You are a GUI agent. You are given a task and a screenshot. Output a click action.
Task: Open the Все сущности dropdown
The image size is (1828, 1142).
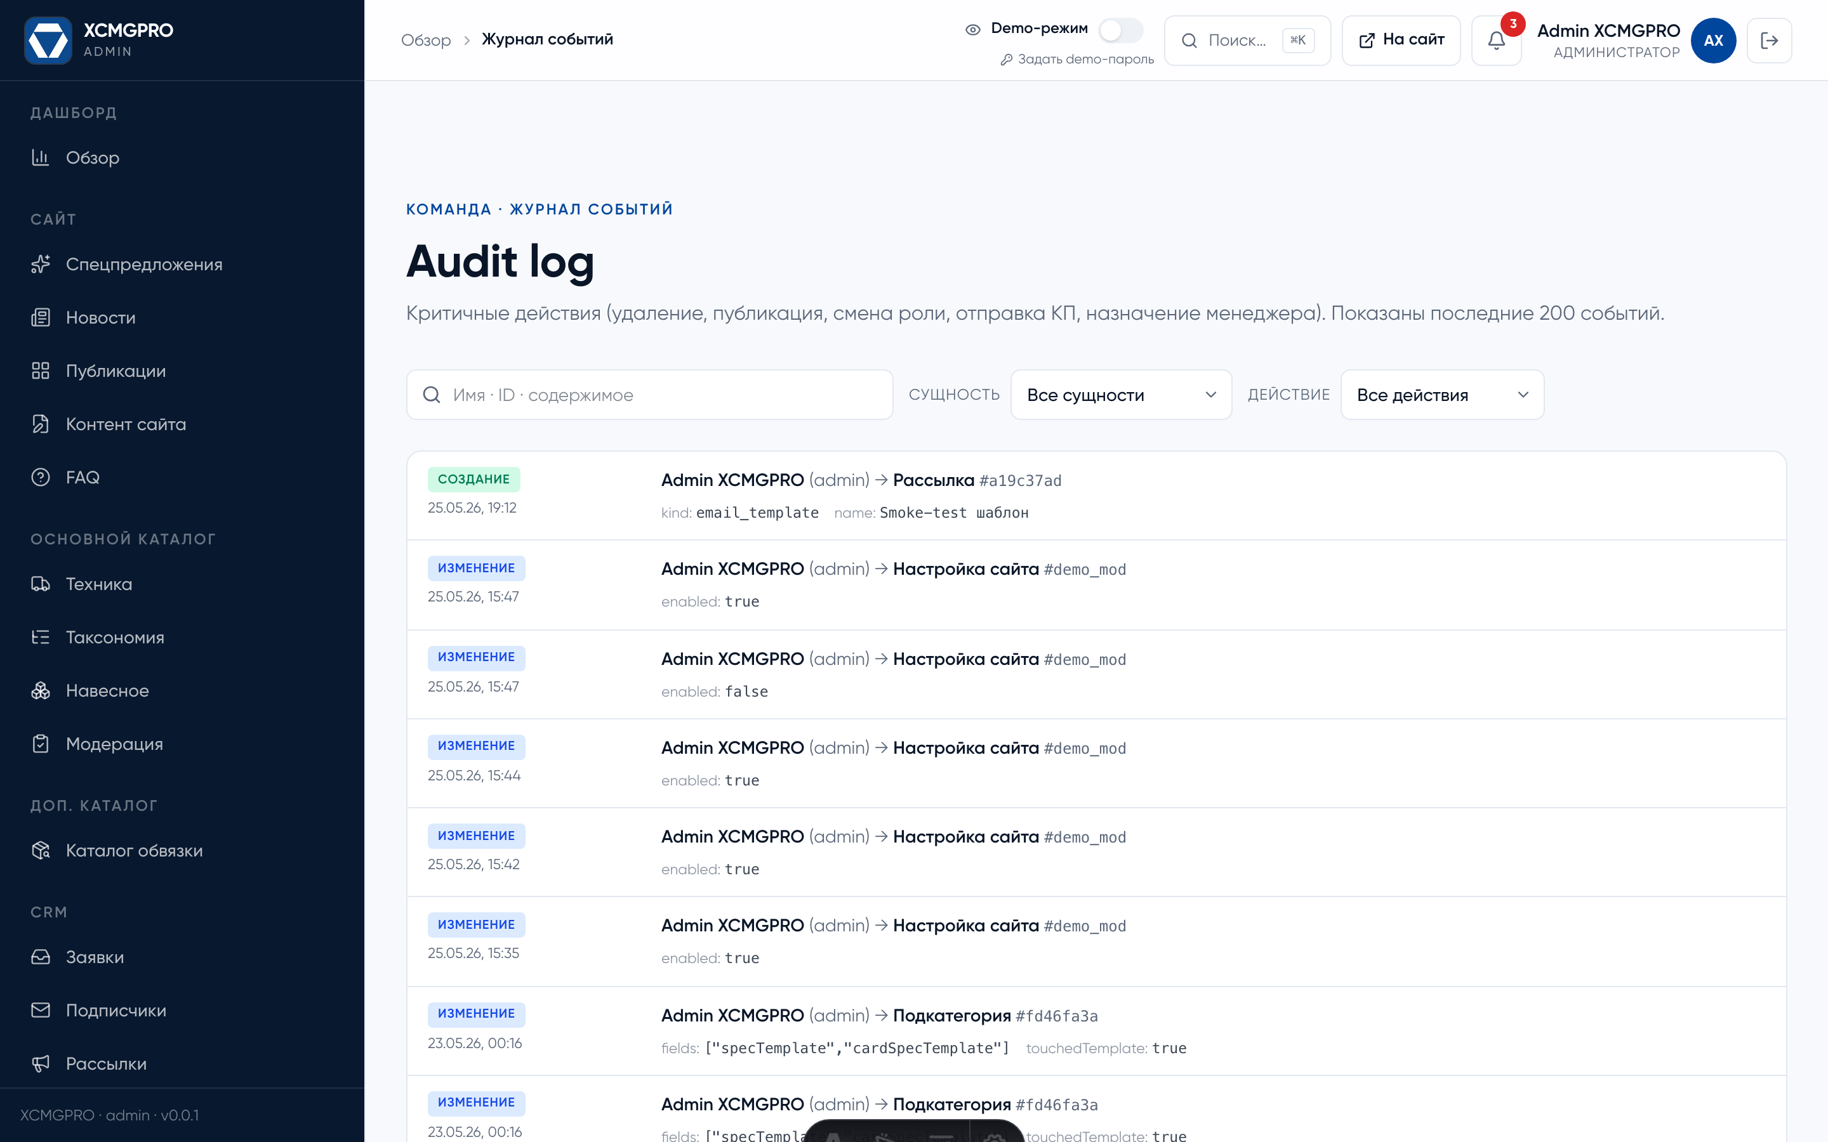(1121, 394)
